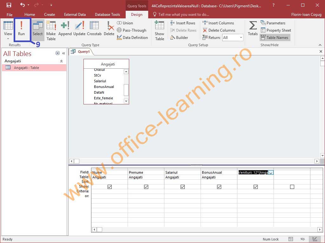Image resolution: width=325 pixels, height=243 pixels.
Task: Switch to the Home tab
Action: [30, 15]
